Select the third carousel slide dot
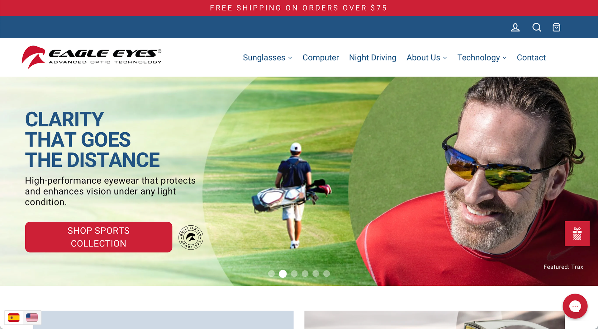This screenshot has width=598, height=329. [x=294, y=274]
